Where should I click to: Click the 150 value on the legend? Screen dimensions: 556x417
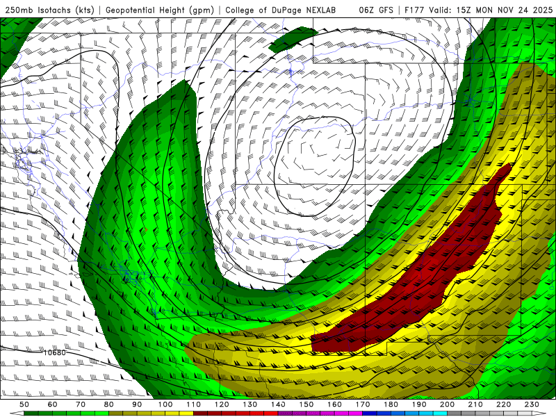click(x=306, y=404)
